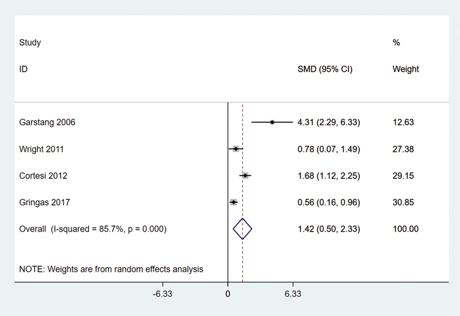Viewport: 460px width, 316px height.
Task: Click the Overall I-squared = 85.7% label
Action: pyautogui.click(x=93, y=229)
